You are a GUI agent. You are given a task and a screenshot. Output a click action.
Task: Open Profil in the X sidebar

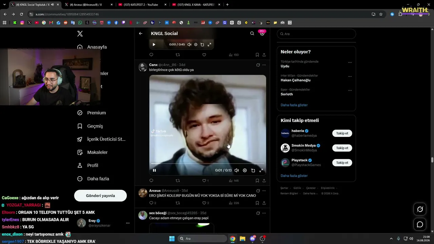[88, 165]
